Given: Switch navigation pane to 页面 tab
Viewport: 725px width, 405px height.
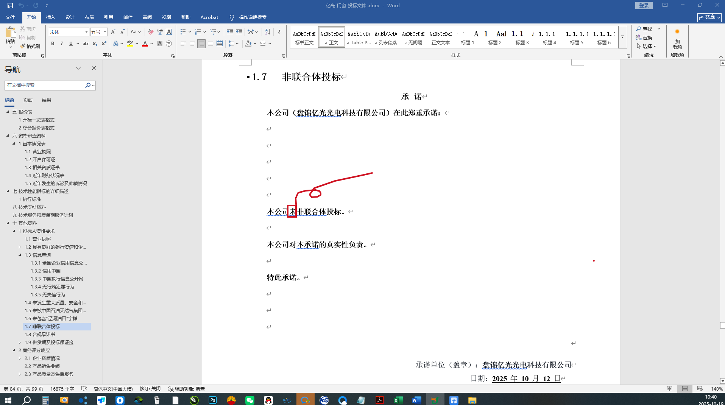Looking at the screenshot, I should [28, 100].
